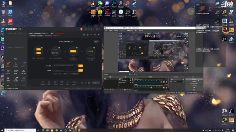Image resolution: width=236 pixels, height=132 pixels.
Task: Adjust second mixer channel volume slider
Action: [x=148, y=88]
